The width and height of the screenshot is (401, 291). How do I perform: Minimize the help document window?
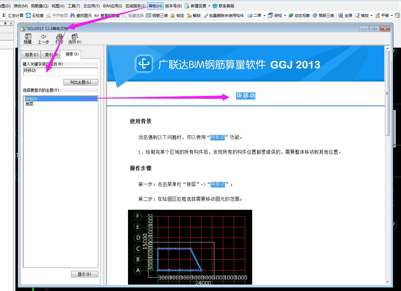click(364, 29)
